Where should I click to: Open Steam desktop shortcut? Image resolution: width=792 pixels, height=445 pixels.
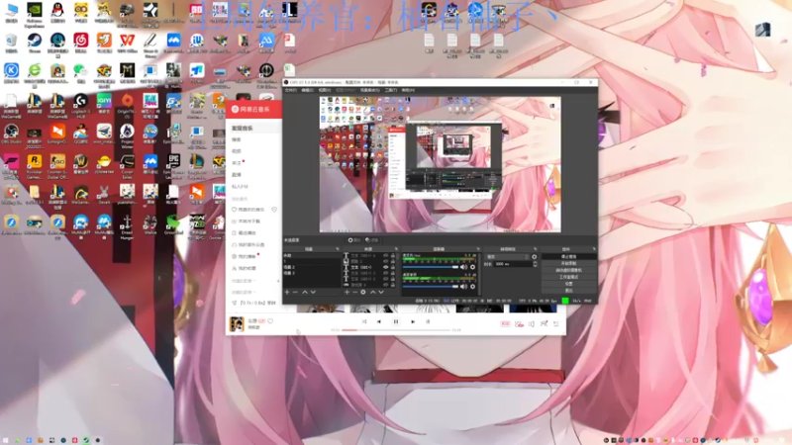[35, 43]
